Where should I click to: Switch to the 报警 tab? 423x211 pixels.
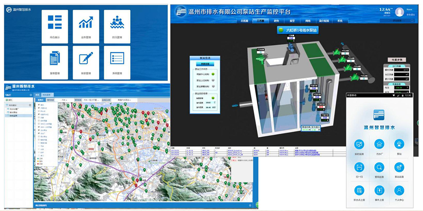pyautogui.click(x=292, y=20)
